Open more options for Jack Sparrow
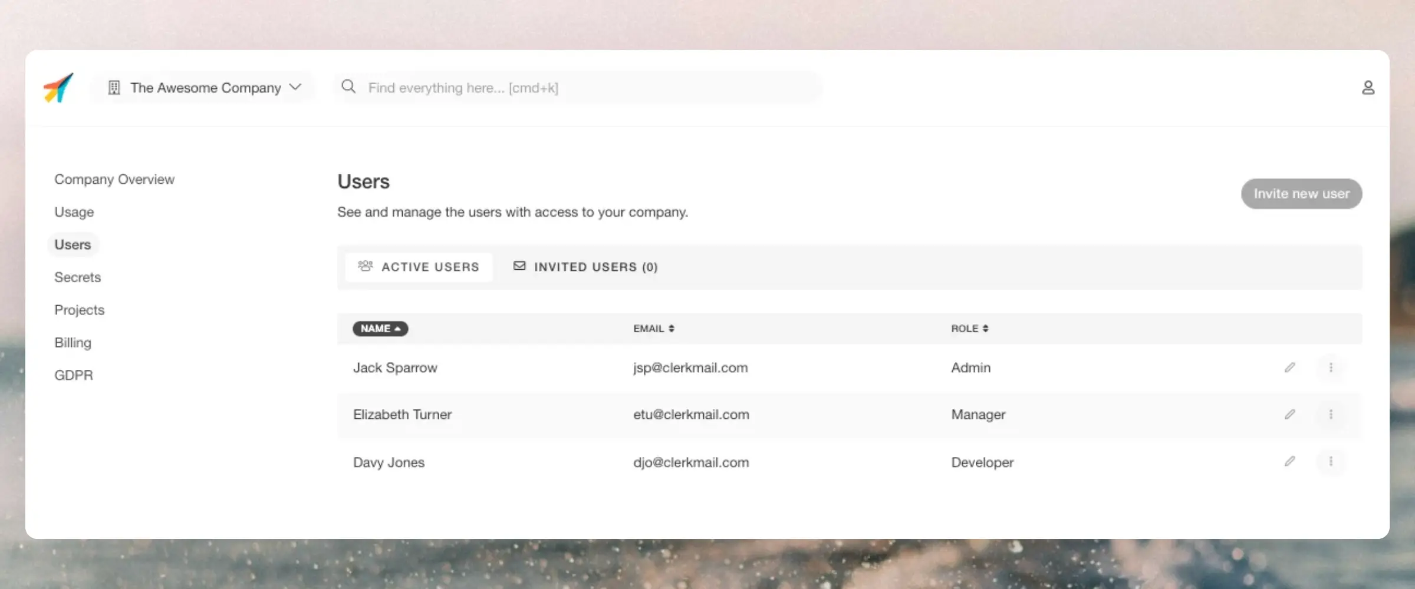This screenshot has width=1415, height=589. pyautogui.click(x=1331, y=368)
